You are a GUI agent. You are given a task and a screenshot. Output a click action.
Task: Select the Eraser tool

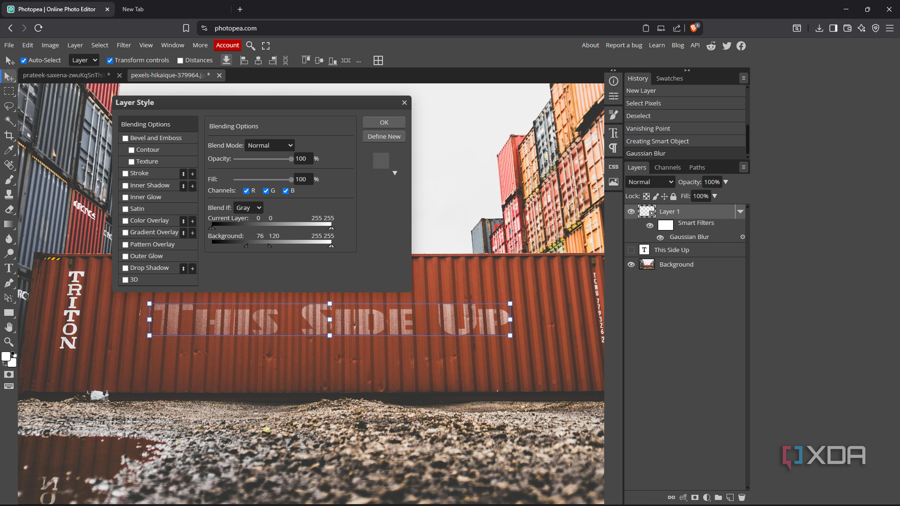pyautogui.click(x=9, y=209)
